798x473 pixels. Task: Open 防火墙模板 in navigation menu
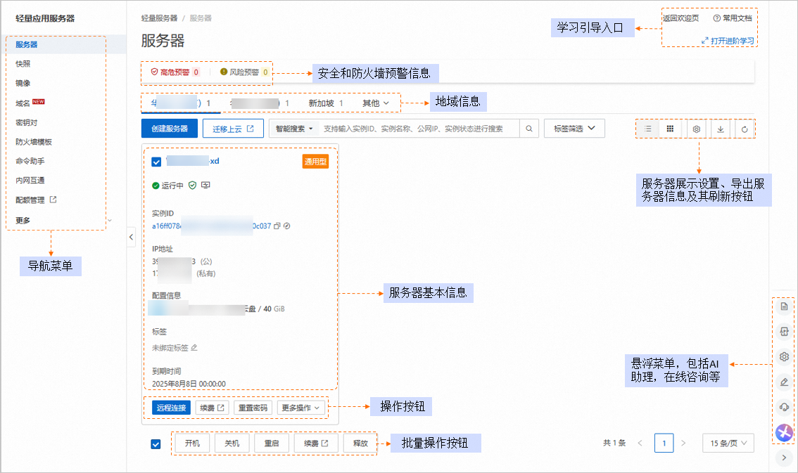pyautogui.click(x=34, y=141)
